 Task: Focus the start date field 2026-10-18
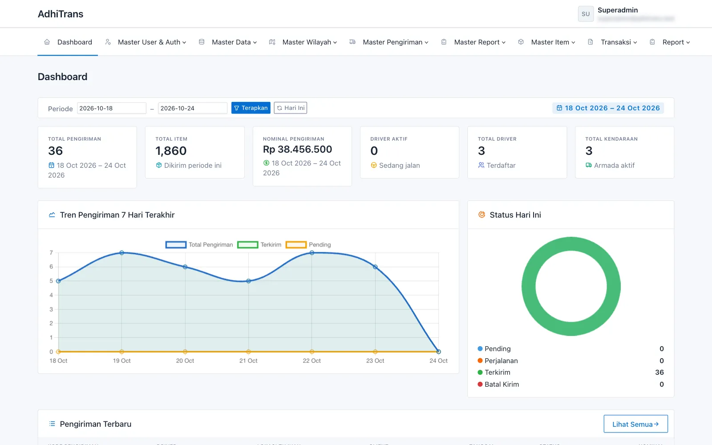[x=112, y=108]
